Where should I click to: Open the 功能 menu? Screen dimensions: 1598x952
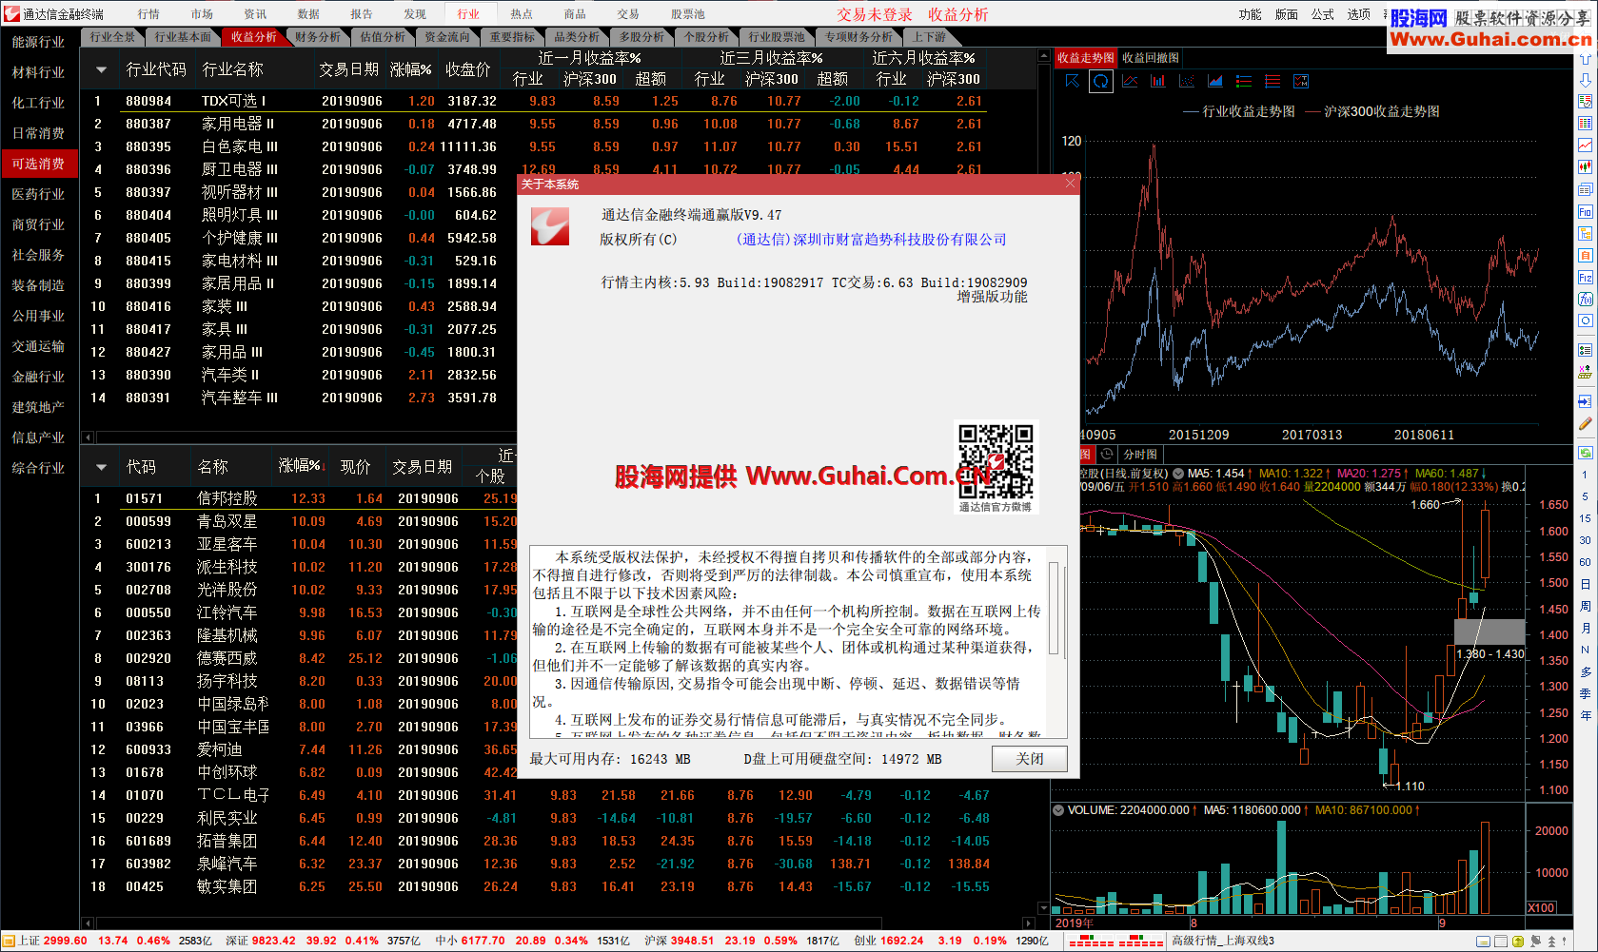1250,14
